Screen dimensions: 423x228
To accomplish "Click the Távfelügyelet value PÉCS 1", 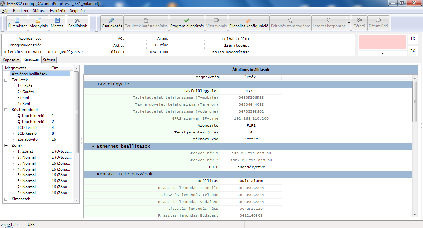I will pos(251,91).
